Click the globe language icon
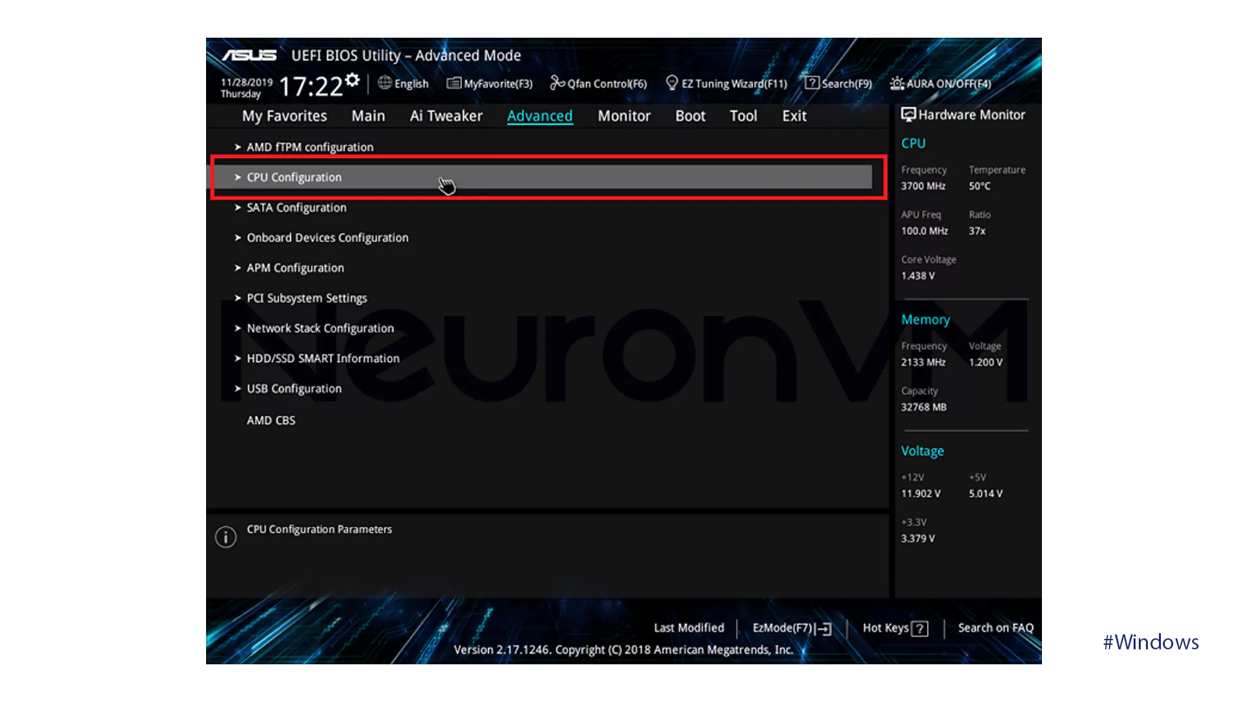Screen dimensions: 1248x702 (385, 83)
